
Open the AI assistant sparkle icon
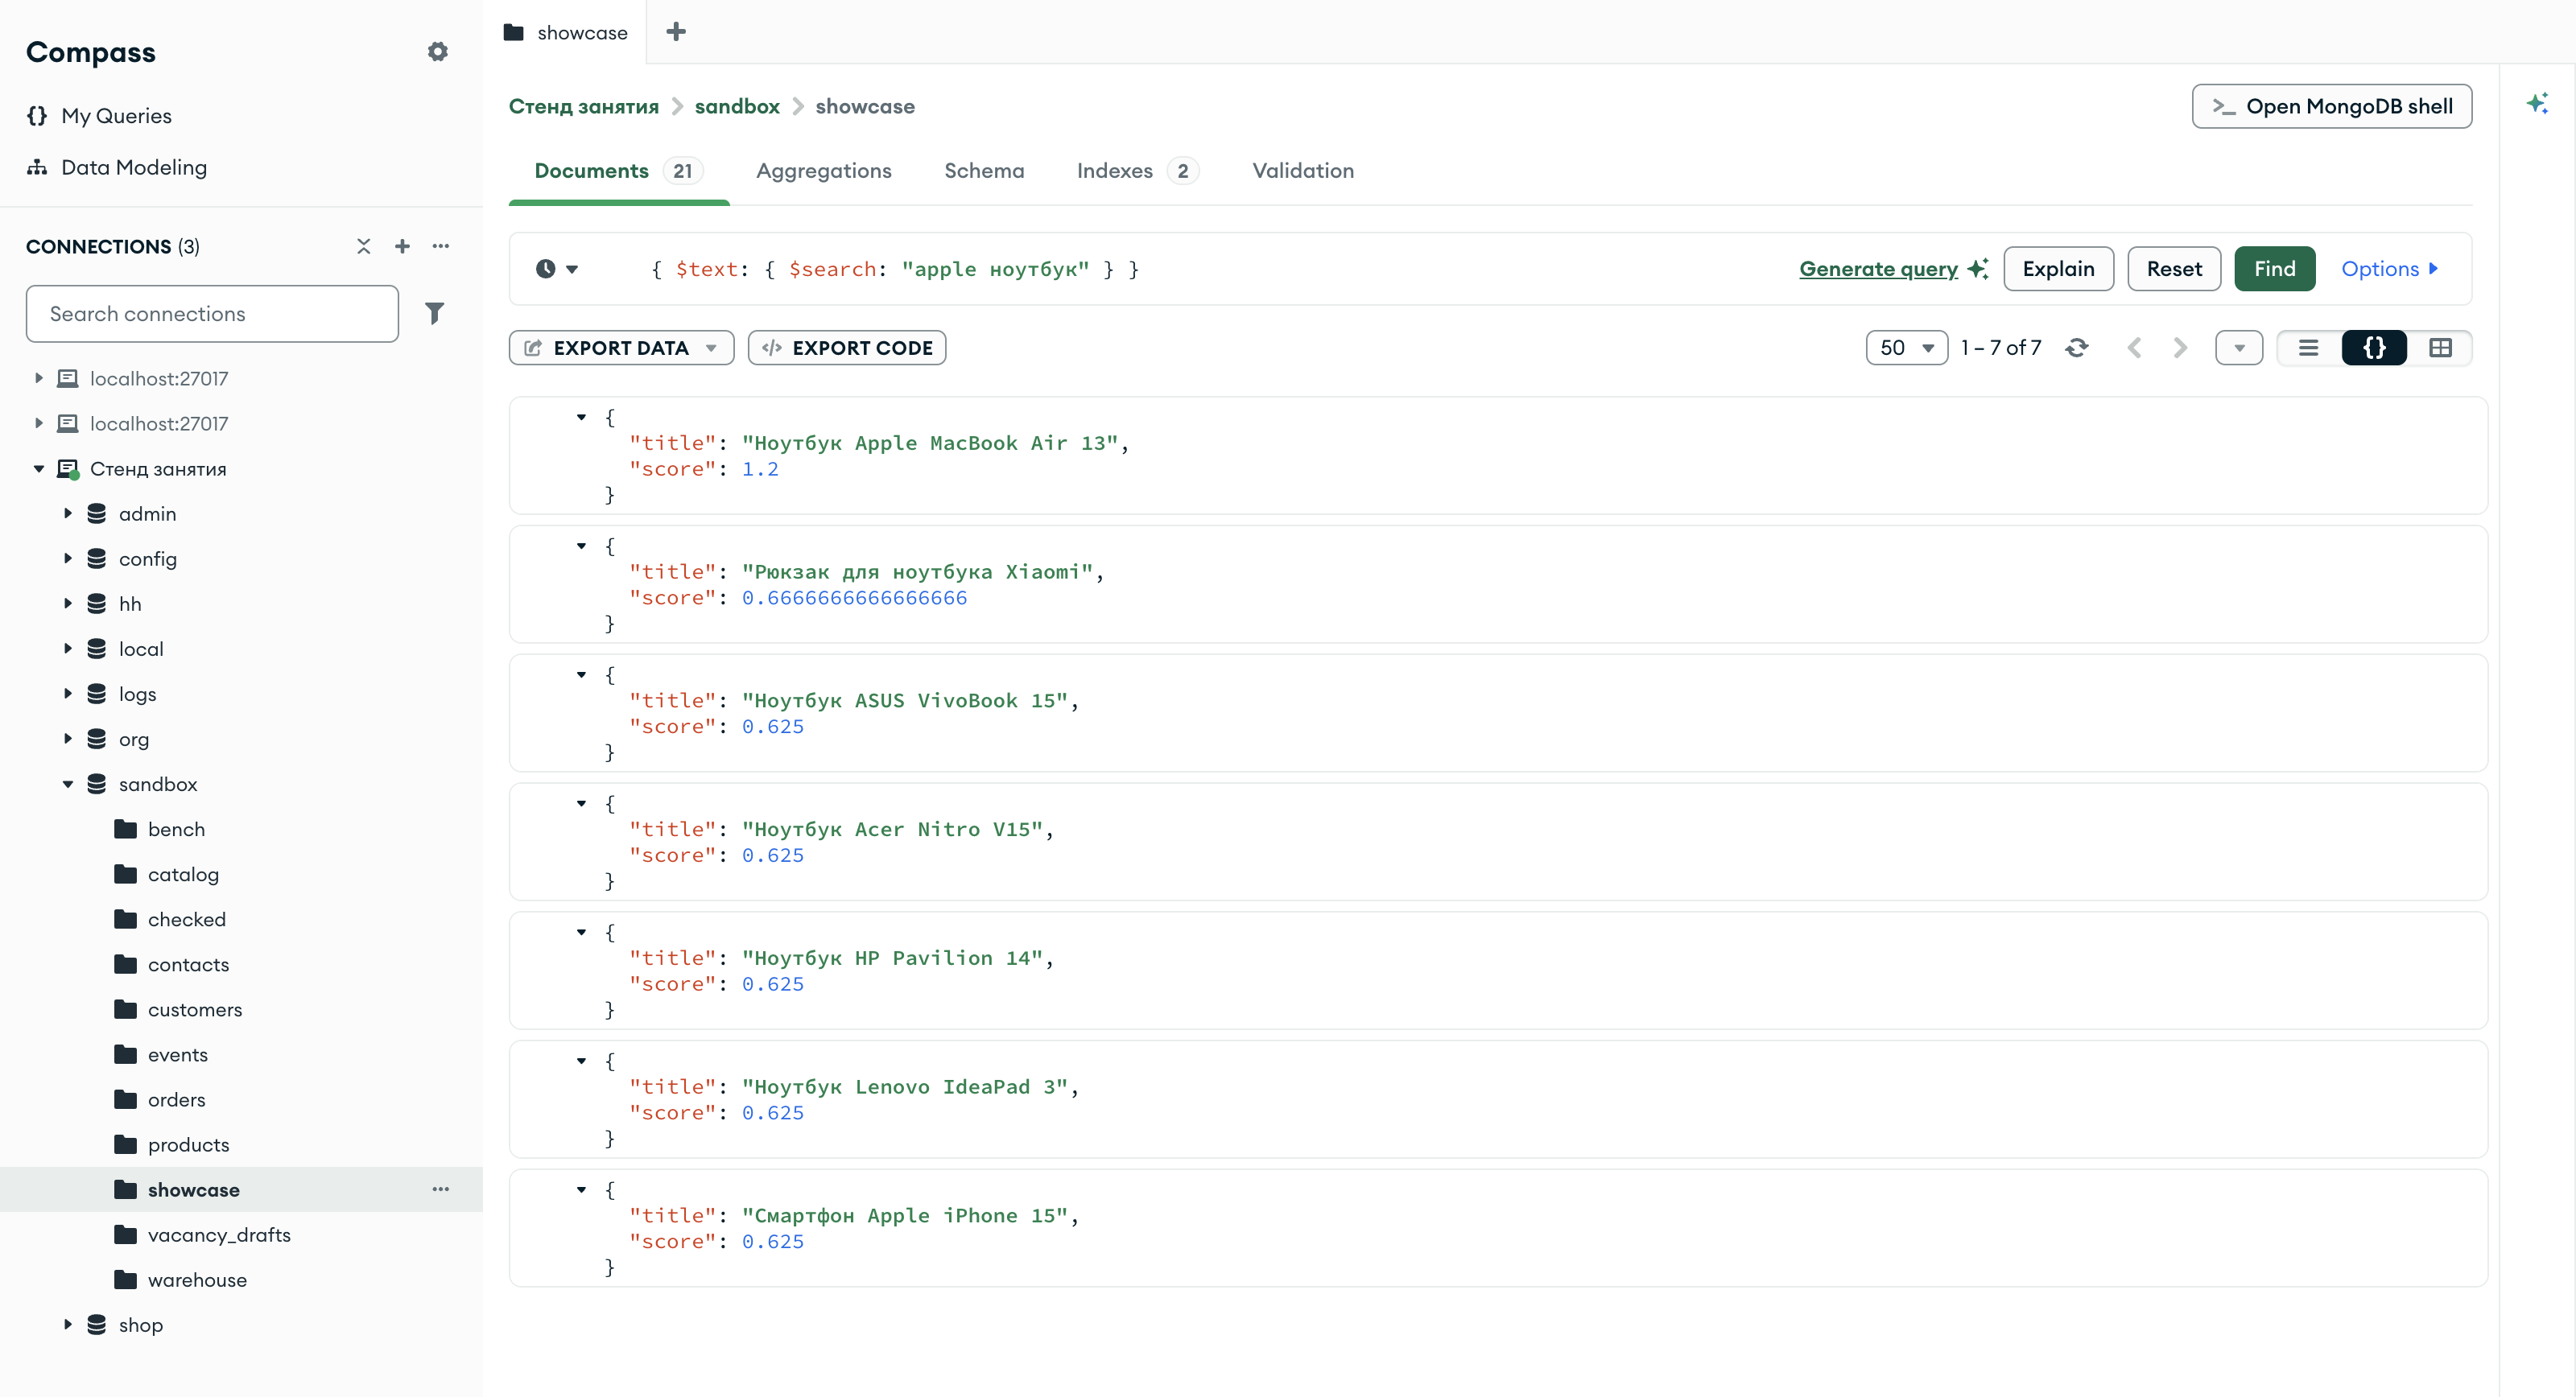point(2537,103)
